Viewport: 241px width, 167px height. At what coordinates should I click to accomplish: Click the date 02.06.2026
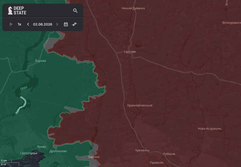(x=43, y=24)
